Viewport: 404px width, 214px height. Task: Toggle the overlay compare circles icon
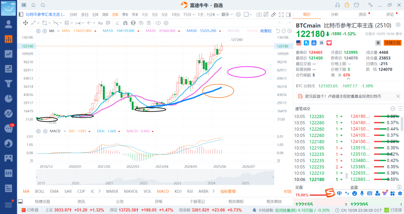tap(158, 23)
